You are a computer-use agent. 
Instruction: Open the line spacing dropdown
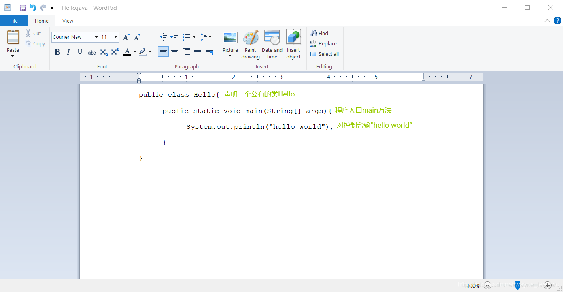(x=206, y=37)
